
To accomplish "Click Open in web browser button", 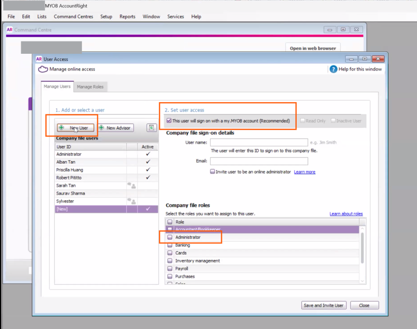I will coord(313,48).
